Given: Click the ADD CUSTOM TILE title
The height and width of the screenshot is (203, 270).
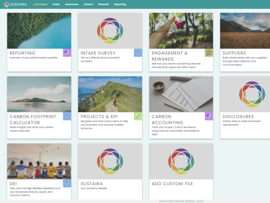Looking at the screenshot, I should tap(172, 184).
